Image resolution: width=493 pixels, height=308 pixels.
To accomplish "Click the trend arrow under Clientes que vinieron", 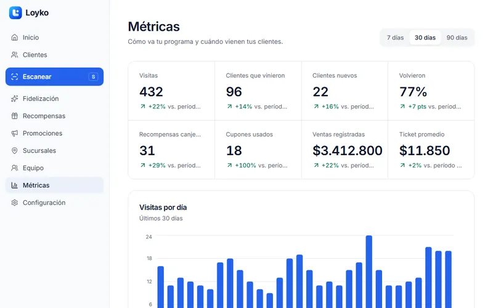I will [x=229, y=107].
